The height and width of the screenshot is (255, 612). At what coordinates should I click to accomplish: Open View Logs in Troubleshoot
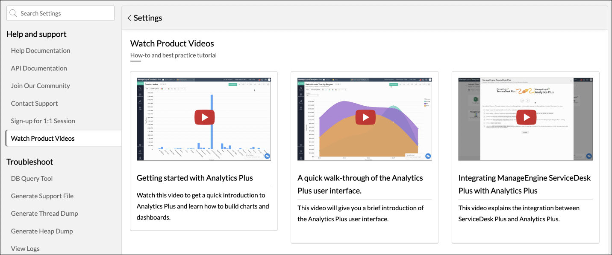(x=25, y=249)
